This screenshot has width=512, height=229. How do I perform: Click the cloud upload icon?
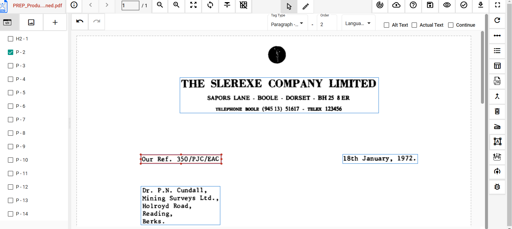point(396,5)
